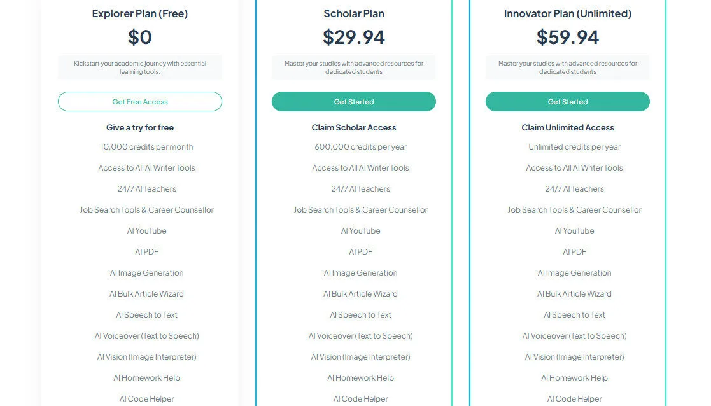The width and height of the screenshot is (711, 406).
Task: Open Claim Scholar Access
Action: [353, 127]
